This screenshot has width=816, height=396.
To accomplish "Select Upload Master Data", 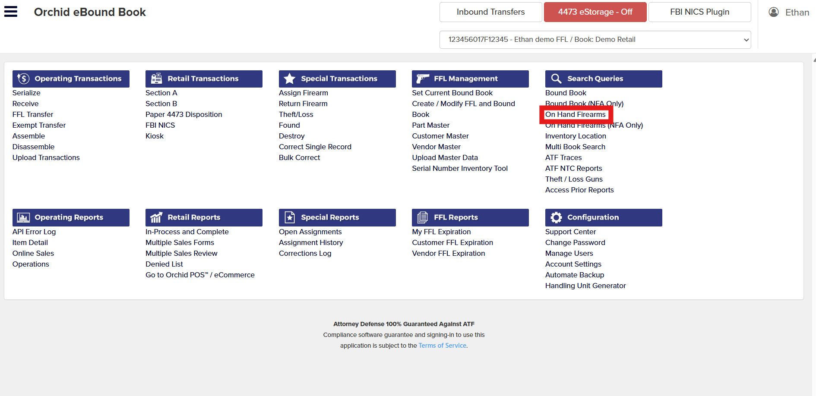I will tap(445, 157).
